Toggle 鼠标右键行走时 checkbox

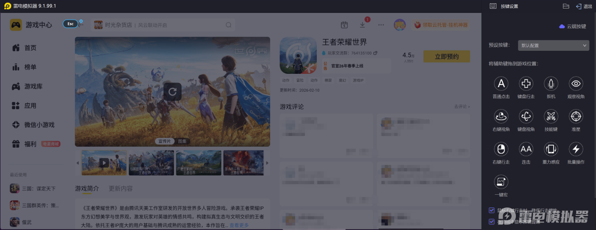click(492, 210)
